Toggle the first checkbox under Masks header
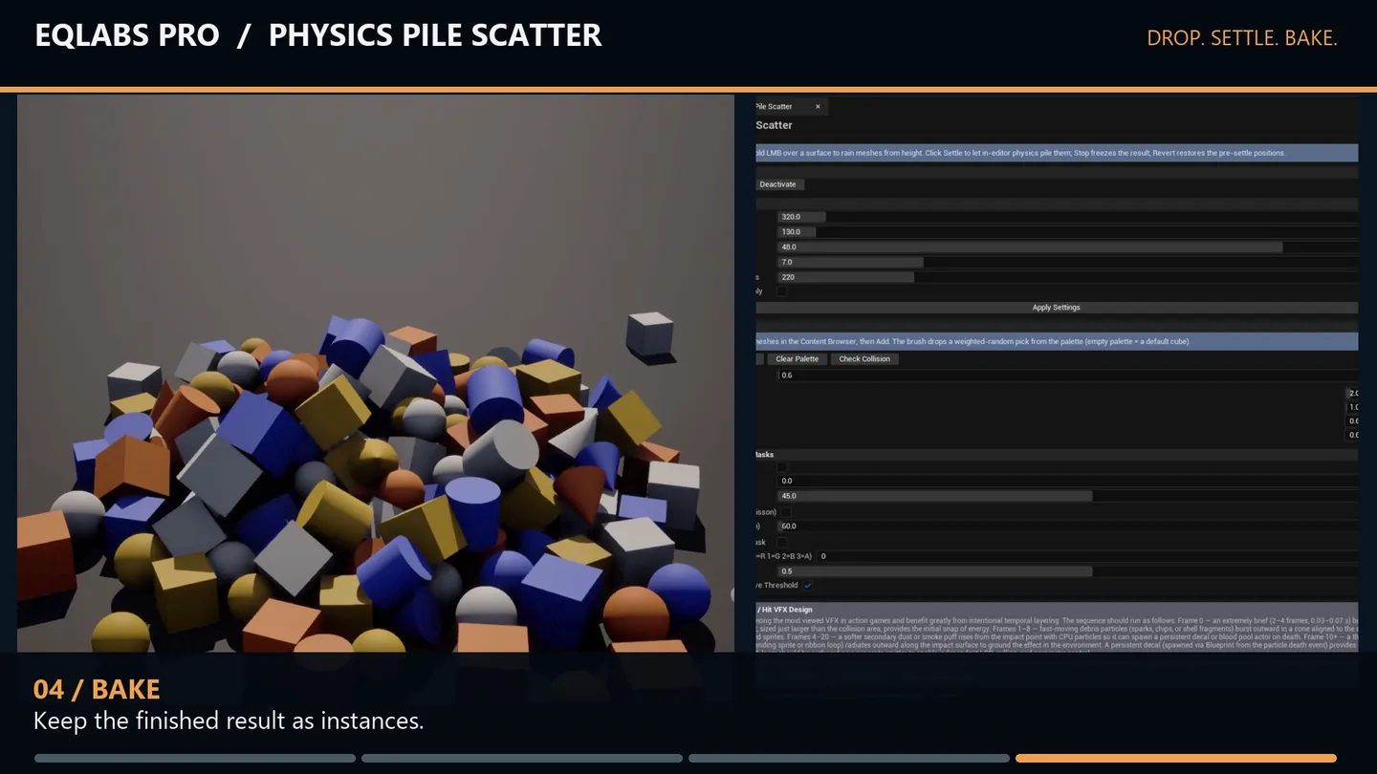 [x=782, y=466]
